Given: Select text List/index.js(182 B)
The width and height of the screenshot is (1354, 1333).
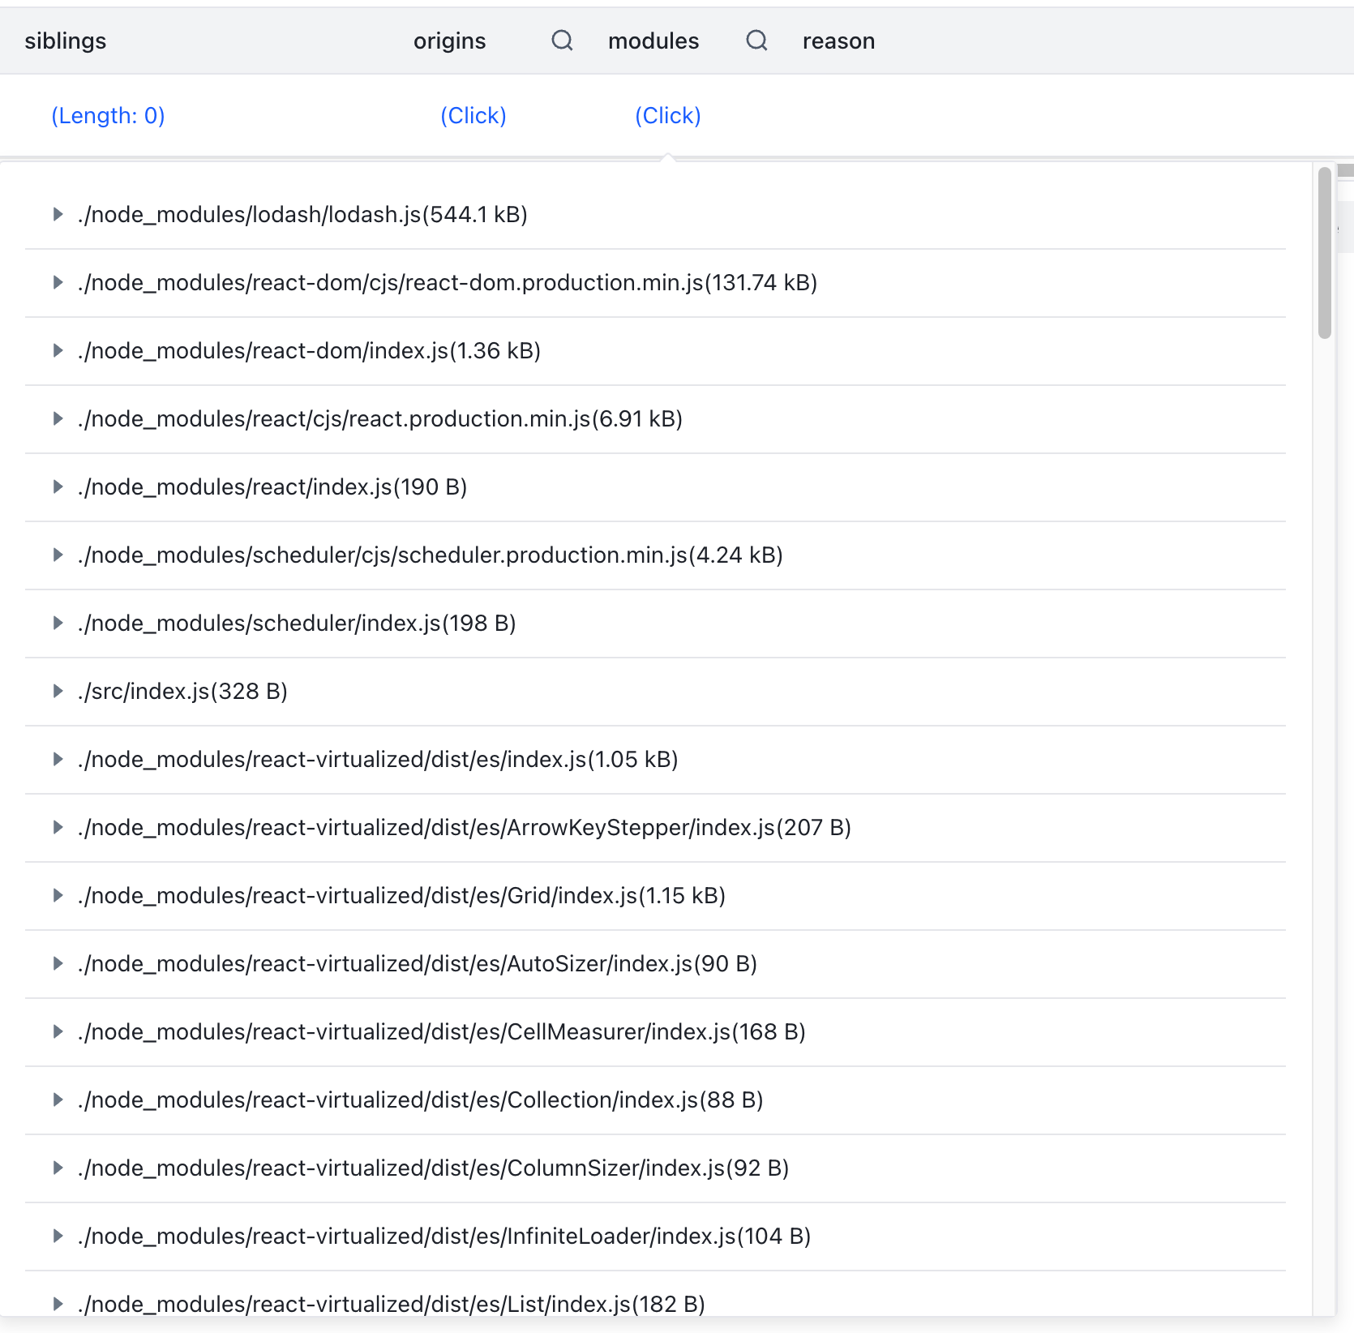Looking at the screenshot, I should coord(606,1304).
